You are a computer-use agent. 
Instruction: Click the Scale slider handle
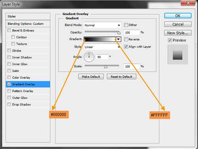106,67
